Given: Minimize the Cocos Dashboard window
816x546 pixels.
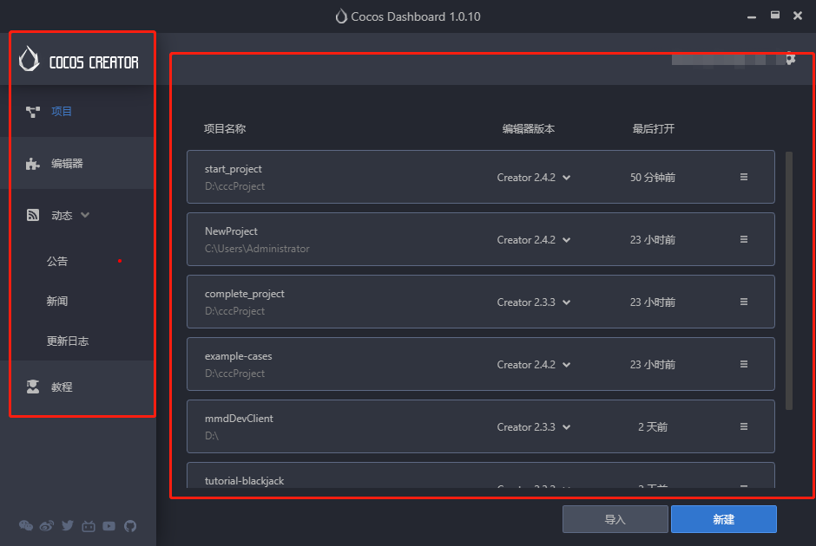Looking at the screenshot, I should click(752, 16).
